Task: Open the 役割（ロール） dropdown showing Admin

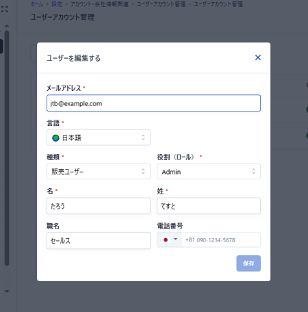Action: click(209, 172)
